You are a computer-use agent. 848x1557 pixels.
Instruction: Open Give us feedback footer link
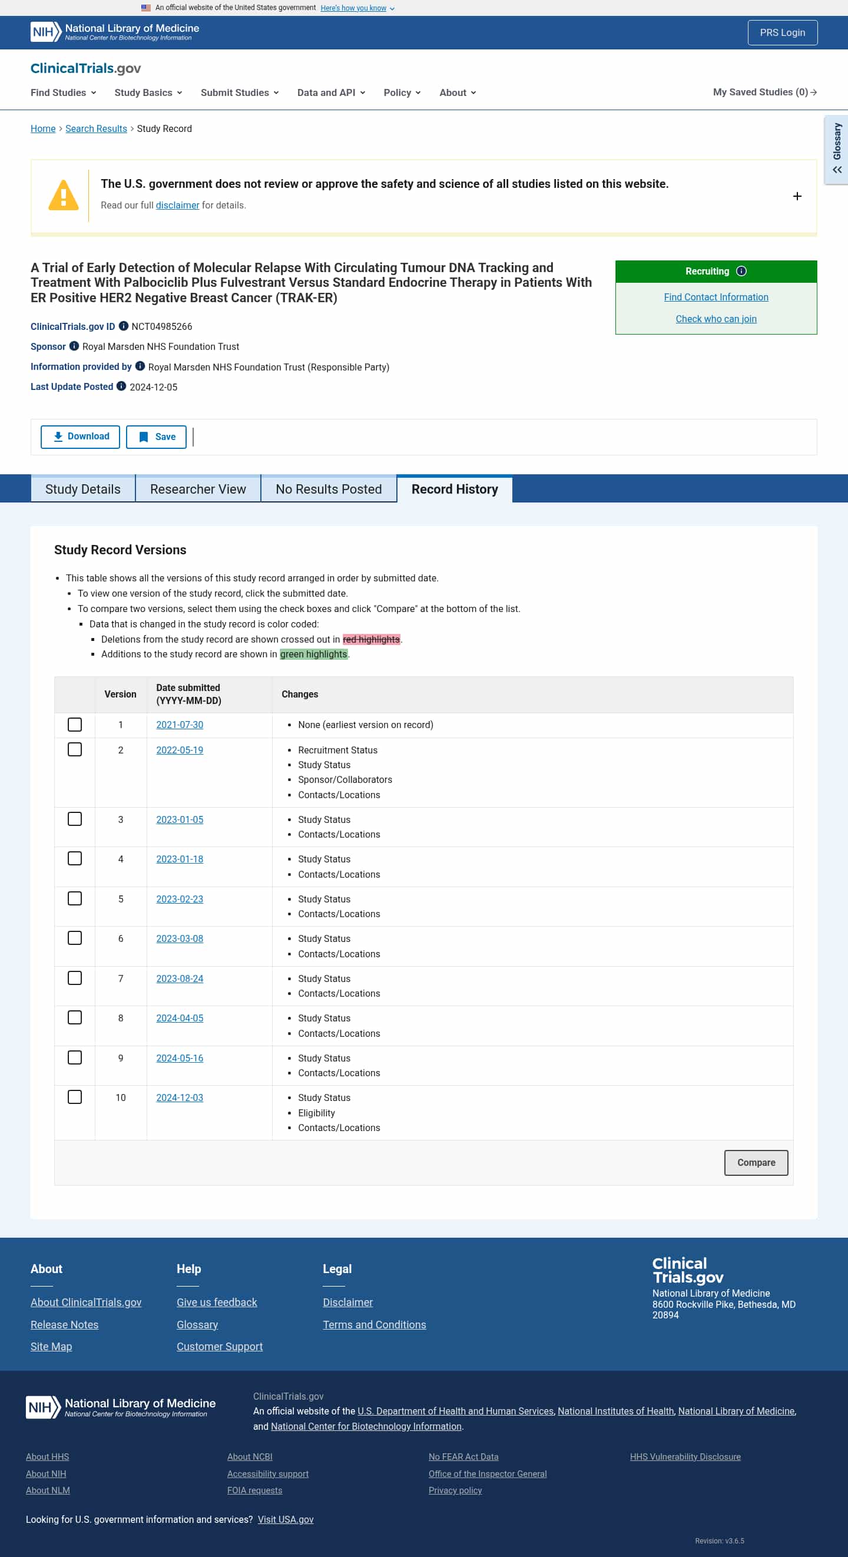tap(217, 1303)
